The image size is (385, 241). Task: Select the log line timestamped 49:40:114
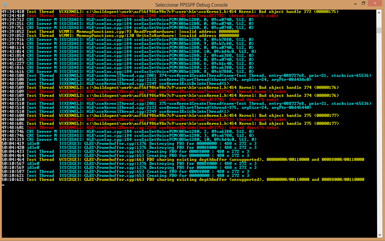(x=127, y=48)
